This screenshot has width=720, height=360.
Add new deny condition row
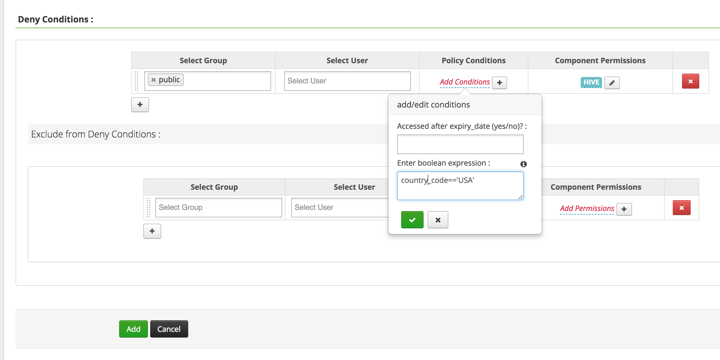point(140,105)
